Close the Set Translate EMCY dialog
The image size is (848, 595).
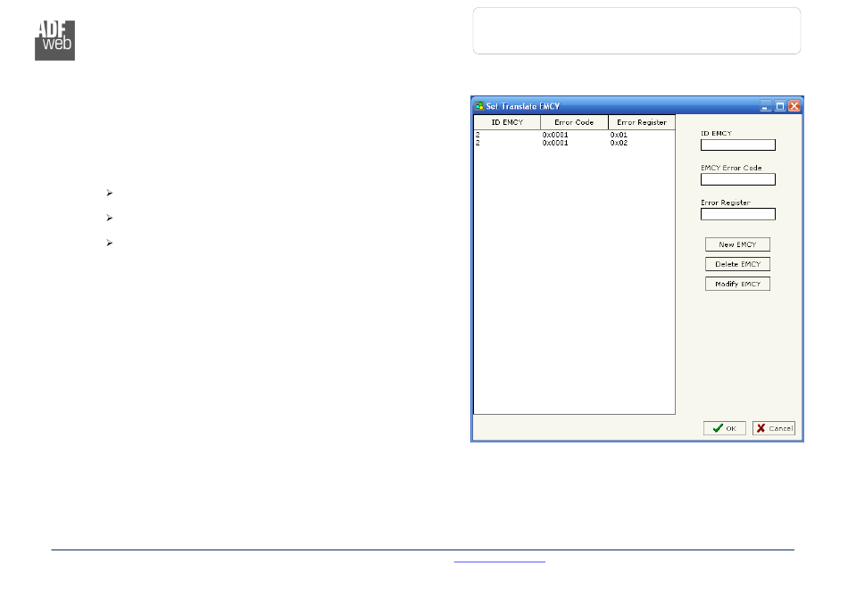tap(794, 105)
